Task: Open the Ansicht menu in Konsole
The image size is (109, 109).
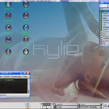Action: pyautogui.click(x=7, y=77)
